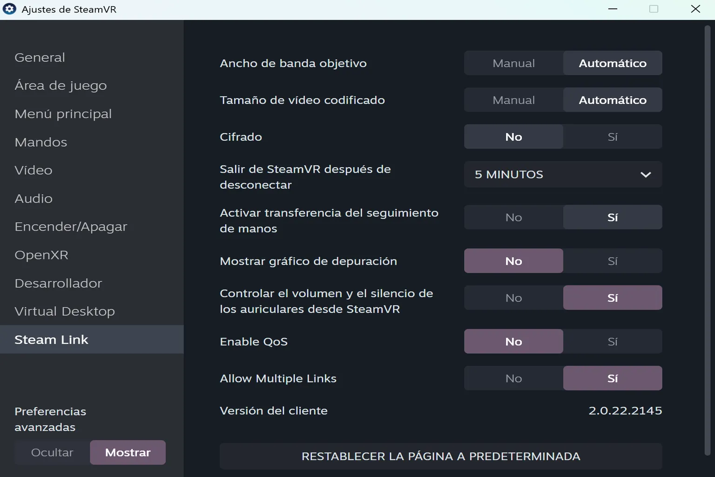Viewport: 715px width, 477px height.
Task: Set Ancho de banda objetivo to Manual
Action: coord(513,63)
